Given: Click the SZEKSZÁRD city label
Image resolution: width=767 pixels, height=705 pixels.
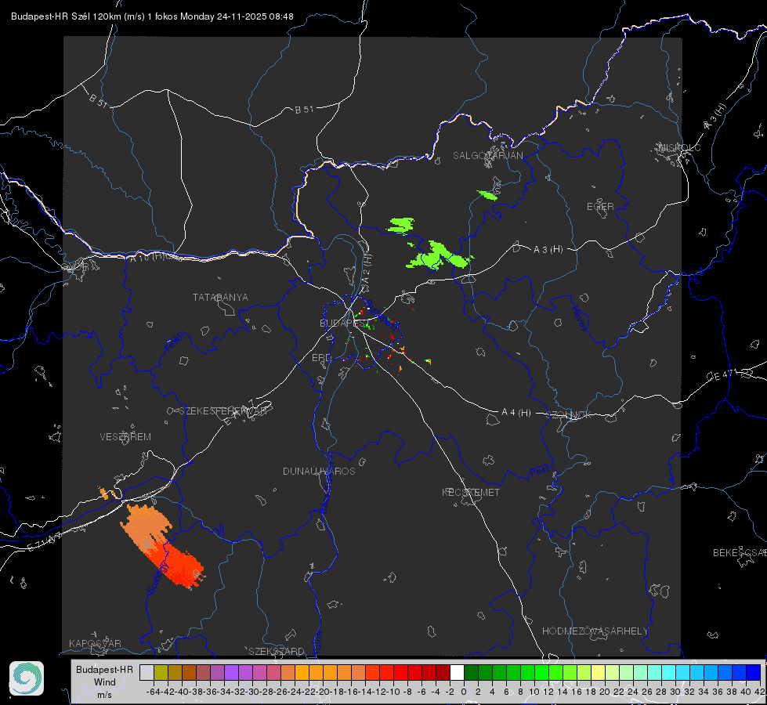Looking at the screenshot, I should [x=277, y=651].
